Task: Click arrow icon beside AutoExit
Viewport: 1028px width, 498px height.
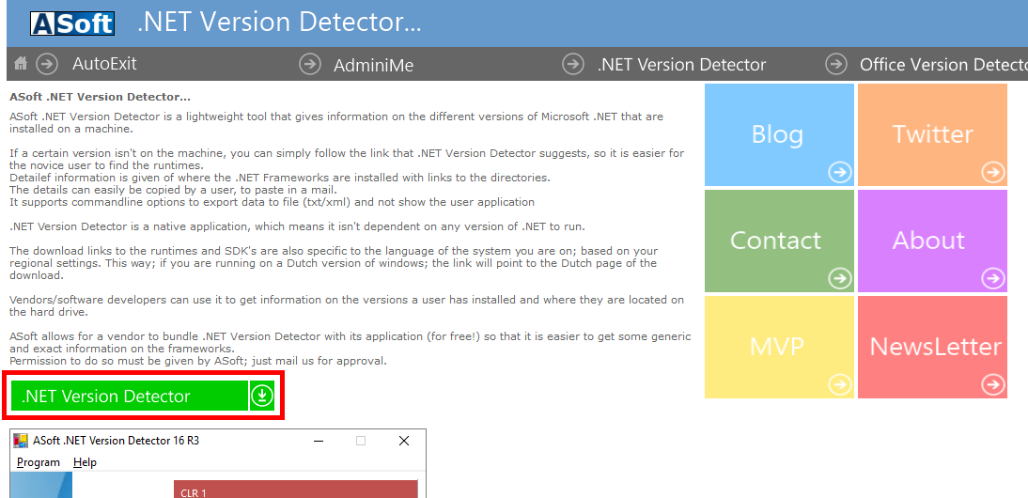Action: (47, 64)
